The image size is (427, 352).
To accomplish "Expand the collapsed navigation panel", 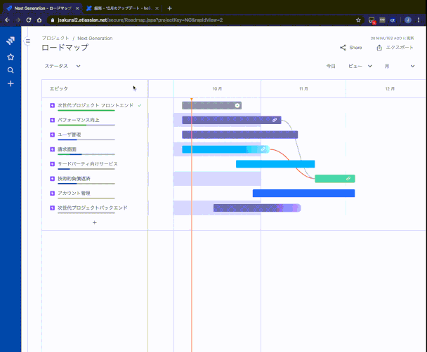I will click(28, 41).
